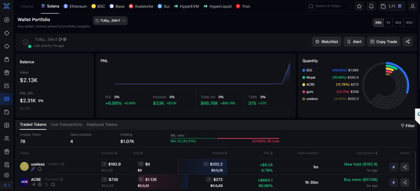Click New hold ($192.9) activity text
This screenshot has width=420, height=191.
[x=360, y=164]
